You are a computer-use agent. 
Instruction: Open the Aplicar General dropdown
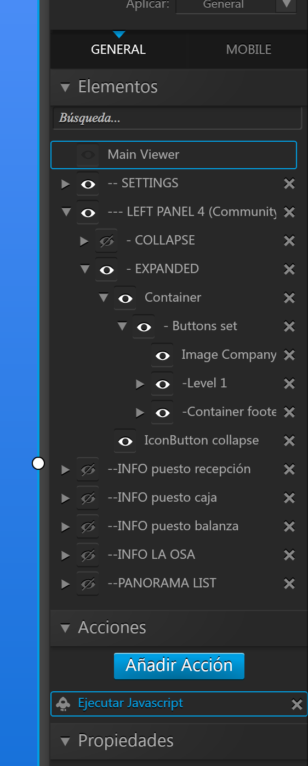[x=236, y=5]
